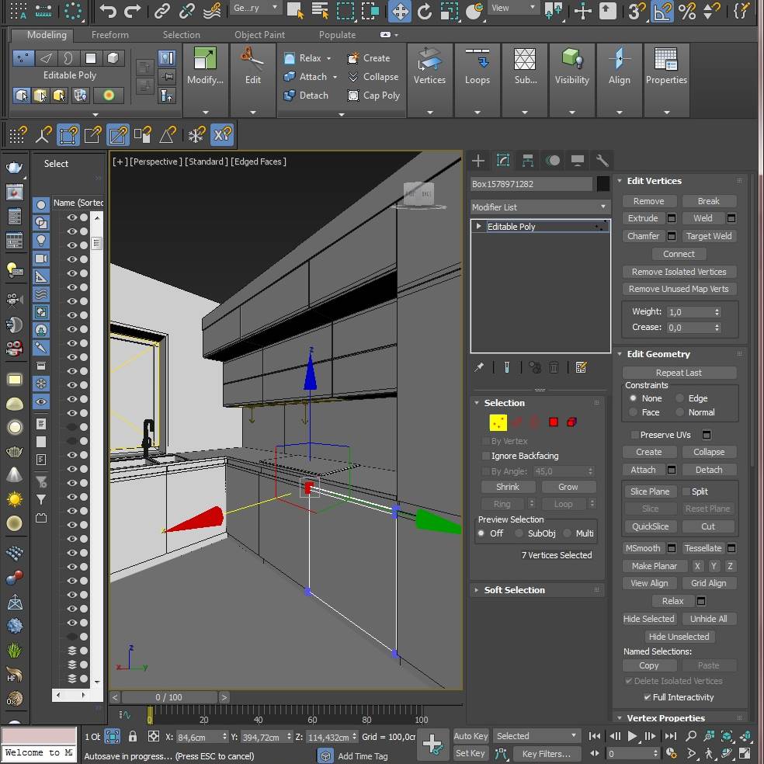Switch to Polygon sub-object selection icon
This screenshot has height=764, width=764.
pyautogui.click(x=553, y=422)
